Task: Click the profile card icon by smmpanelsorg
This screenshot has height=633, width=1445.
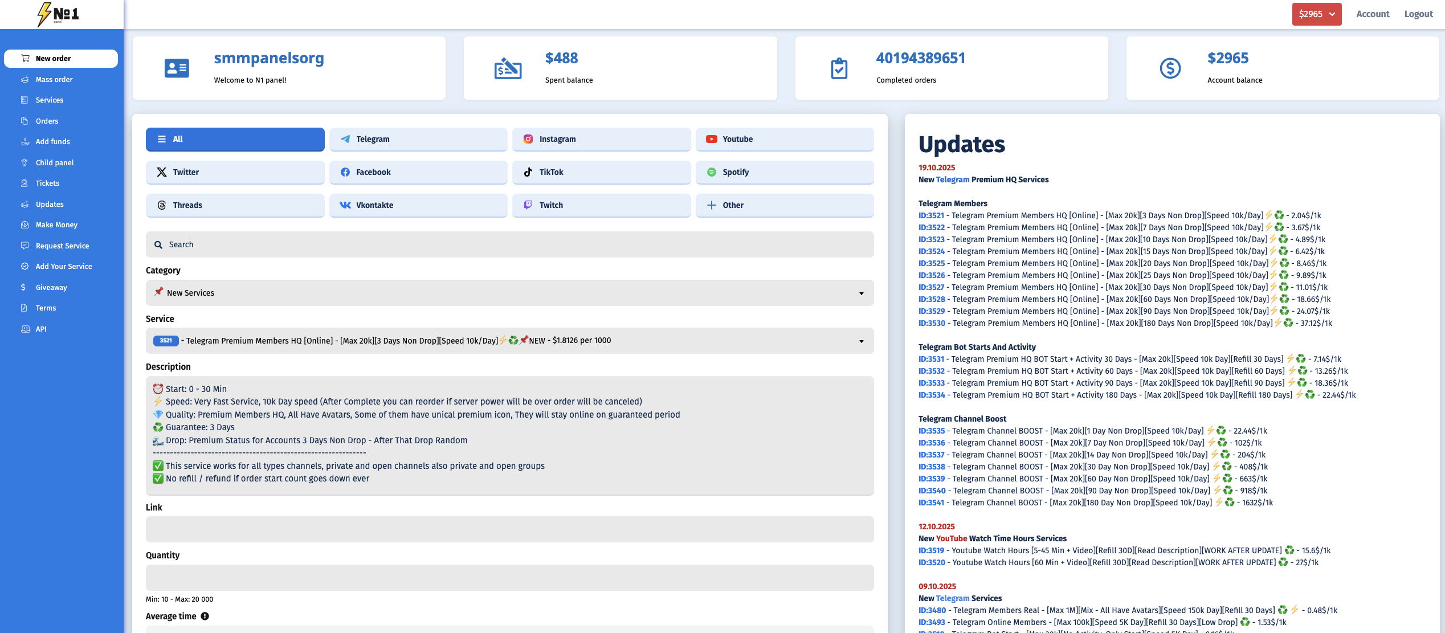Action: tap(177, 68)
